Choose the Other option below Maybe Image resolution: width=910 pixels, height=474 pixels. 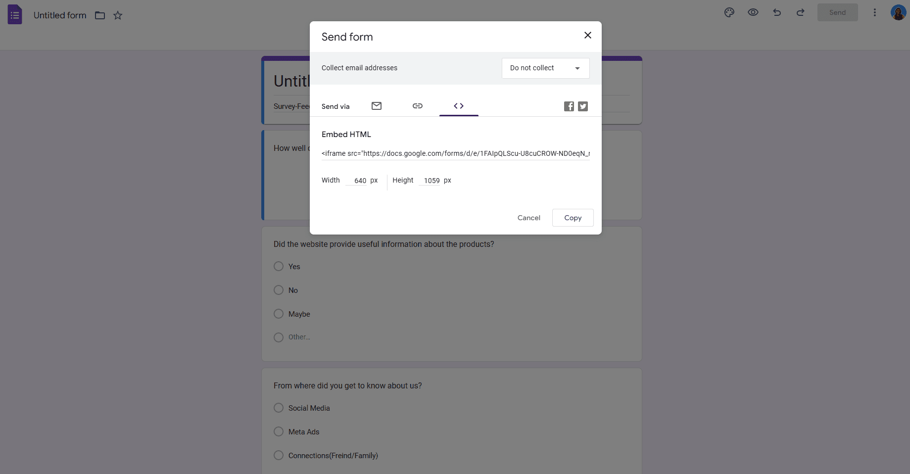point(278,337)
